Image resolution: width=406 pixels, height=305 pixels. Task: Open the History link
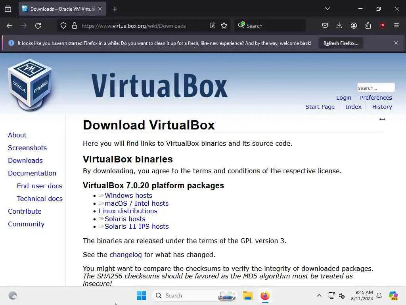tap(382, 107)
